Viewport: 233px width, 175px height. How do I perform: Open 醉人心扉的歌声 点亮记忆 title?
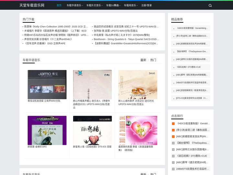click(136, 102)
